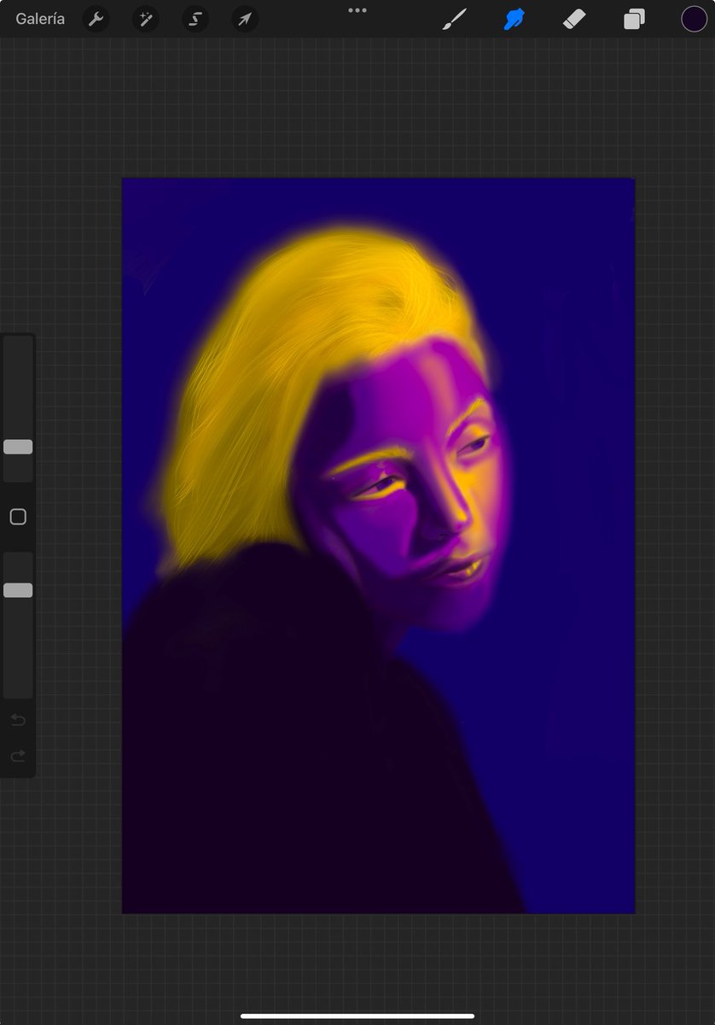Click the brush opacity slider handle
Image resolution: width=715 pixels, height=1025 pixels.
[18, 590]
